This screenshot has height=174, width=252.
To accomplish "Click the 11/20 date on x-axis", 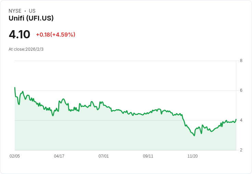I will [192, 156].
